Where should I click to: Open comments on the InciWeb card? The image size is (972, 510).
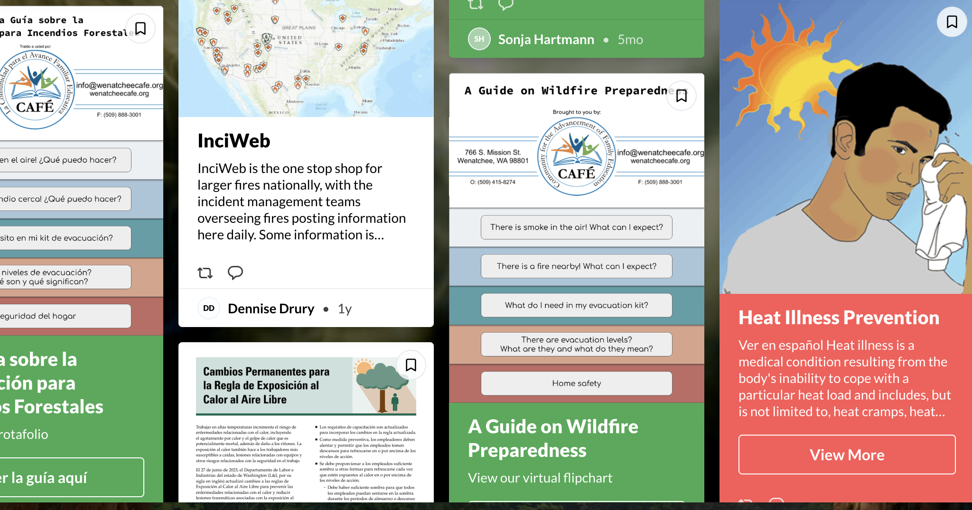click(235, 273)
